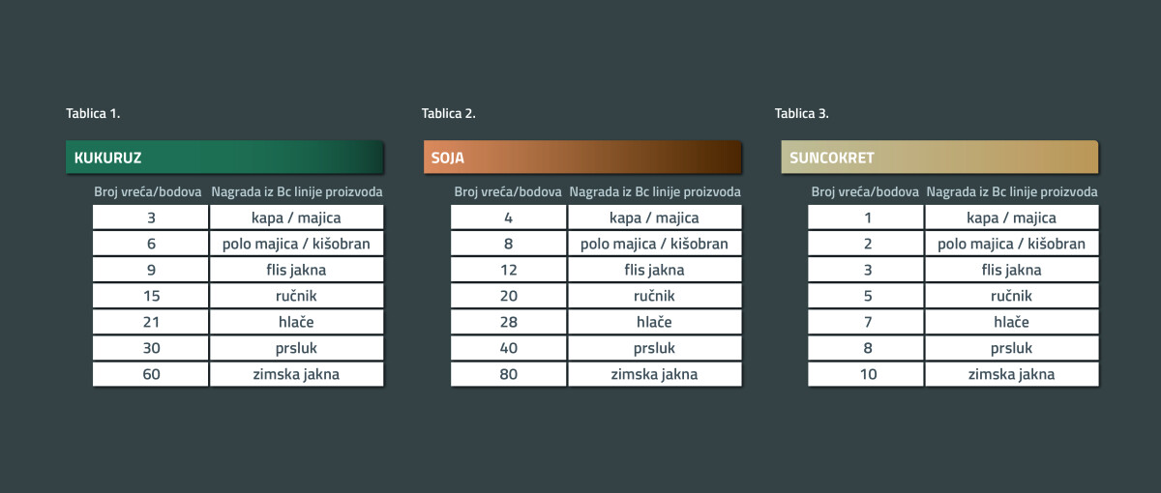This screenshot has height=493, width=1161.
Task: Click the KUKURUZ table header bar
Action: (x=224, y=158)
